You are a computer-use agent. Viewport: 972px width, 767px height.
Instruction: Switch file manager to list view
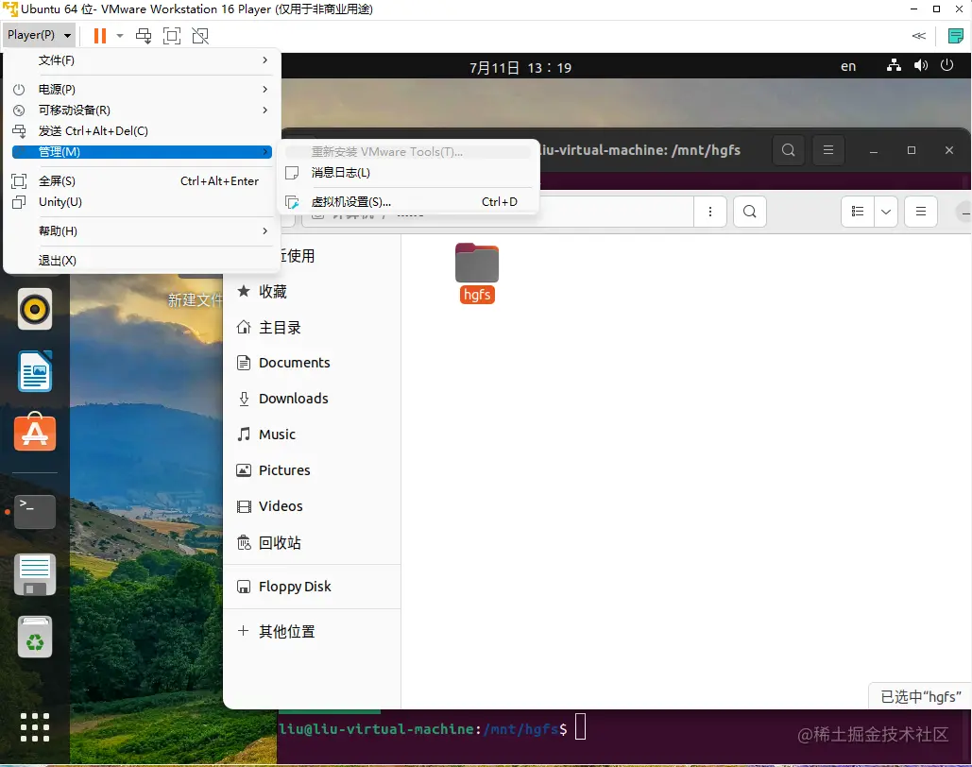[858, 212]
